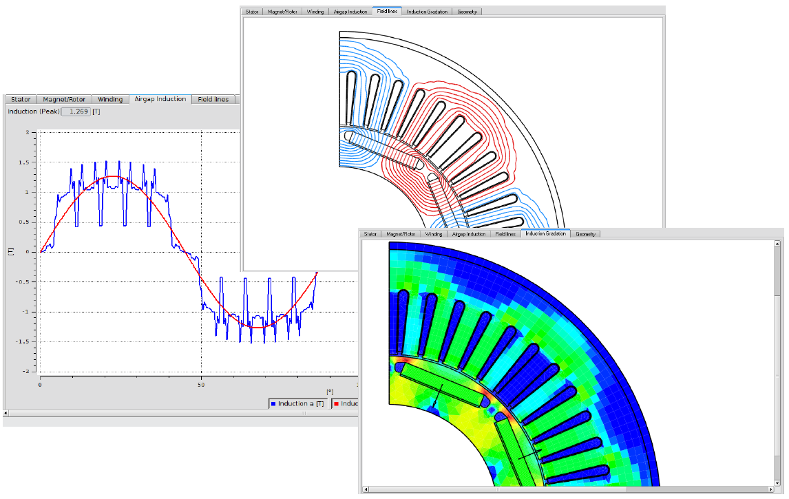This screenshot has width=789, height=499.
Task: Click right scroll arrow in gradation window
Action: tap(771, 489)
